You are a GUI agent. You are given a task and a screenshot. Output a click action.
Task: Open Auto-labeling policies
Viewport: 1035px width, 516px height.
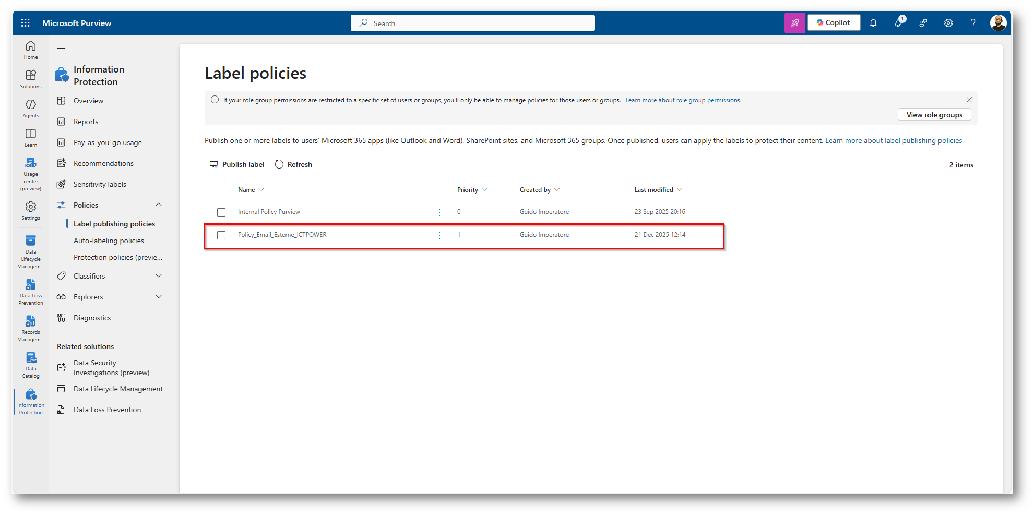pyautogui.click(x=109, y=241)
